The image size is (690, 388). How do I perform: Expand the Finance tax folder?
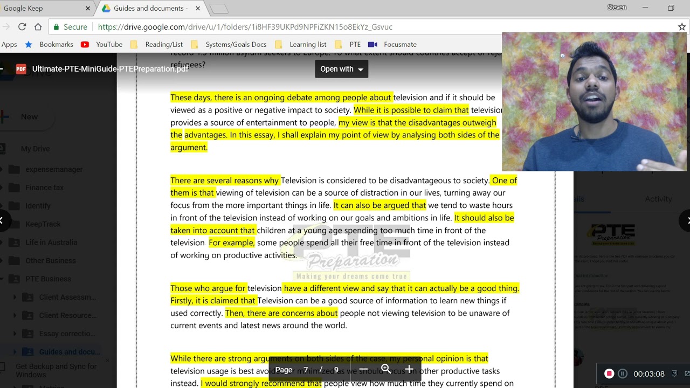coord(2,188)
